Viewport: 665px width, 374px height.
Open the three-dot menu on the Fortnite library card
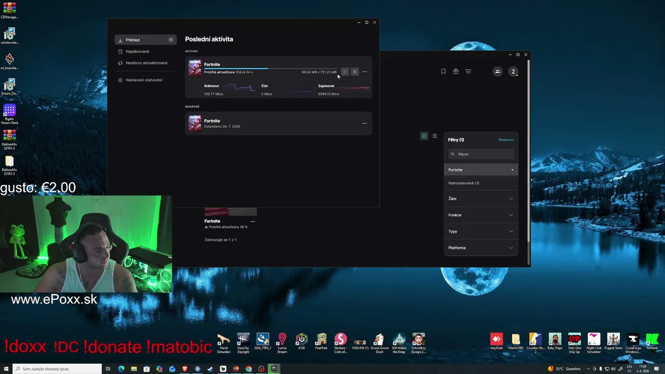click(252, 221)
